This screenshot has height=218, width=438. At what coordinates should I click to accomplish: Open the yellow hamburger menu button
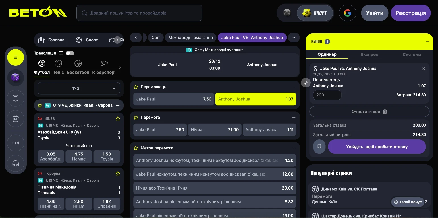click(16, 57)
